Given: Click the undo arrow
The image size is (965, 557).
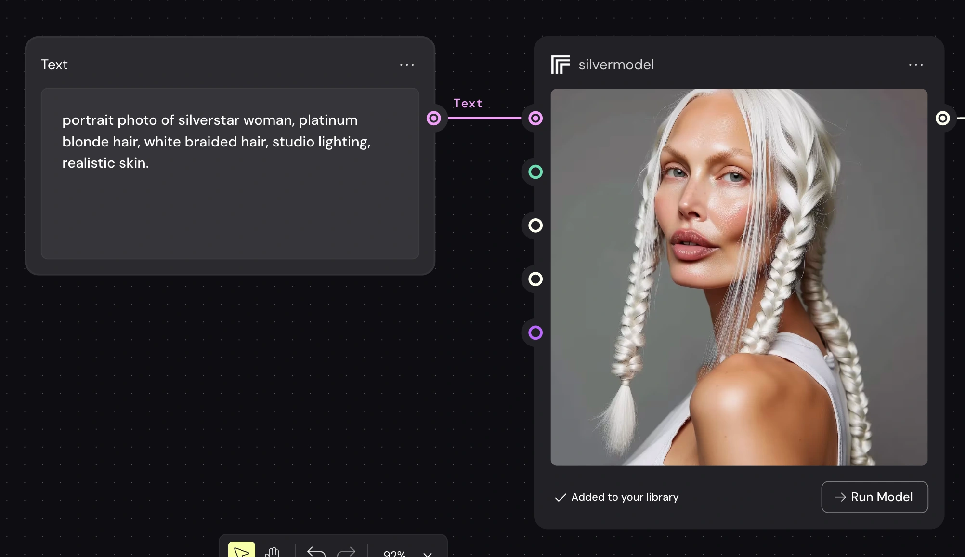Looking at the screenshot, I should pyautogui.click(x=316, y=552).
